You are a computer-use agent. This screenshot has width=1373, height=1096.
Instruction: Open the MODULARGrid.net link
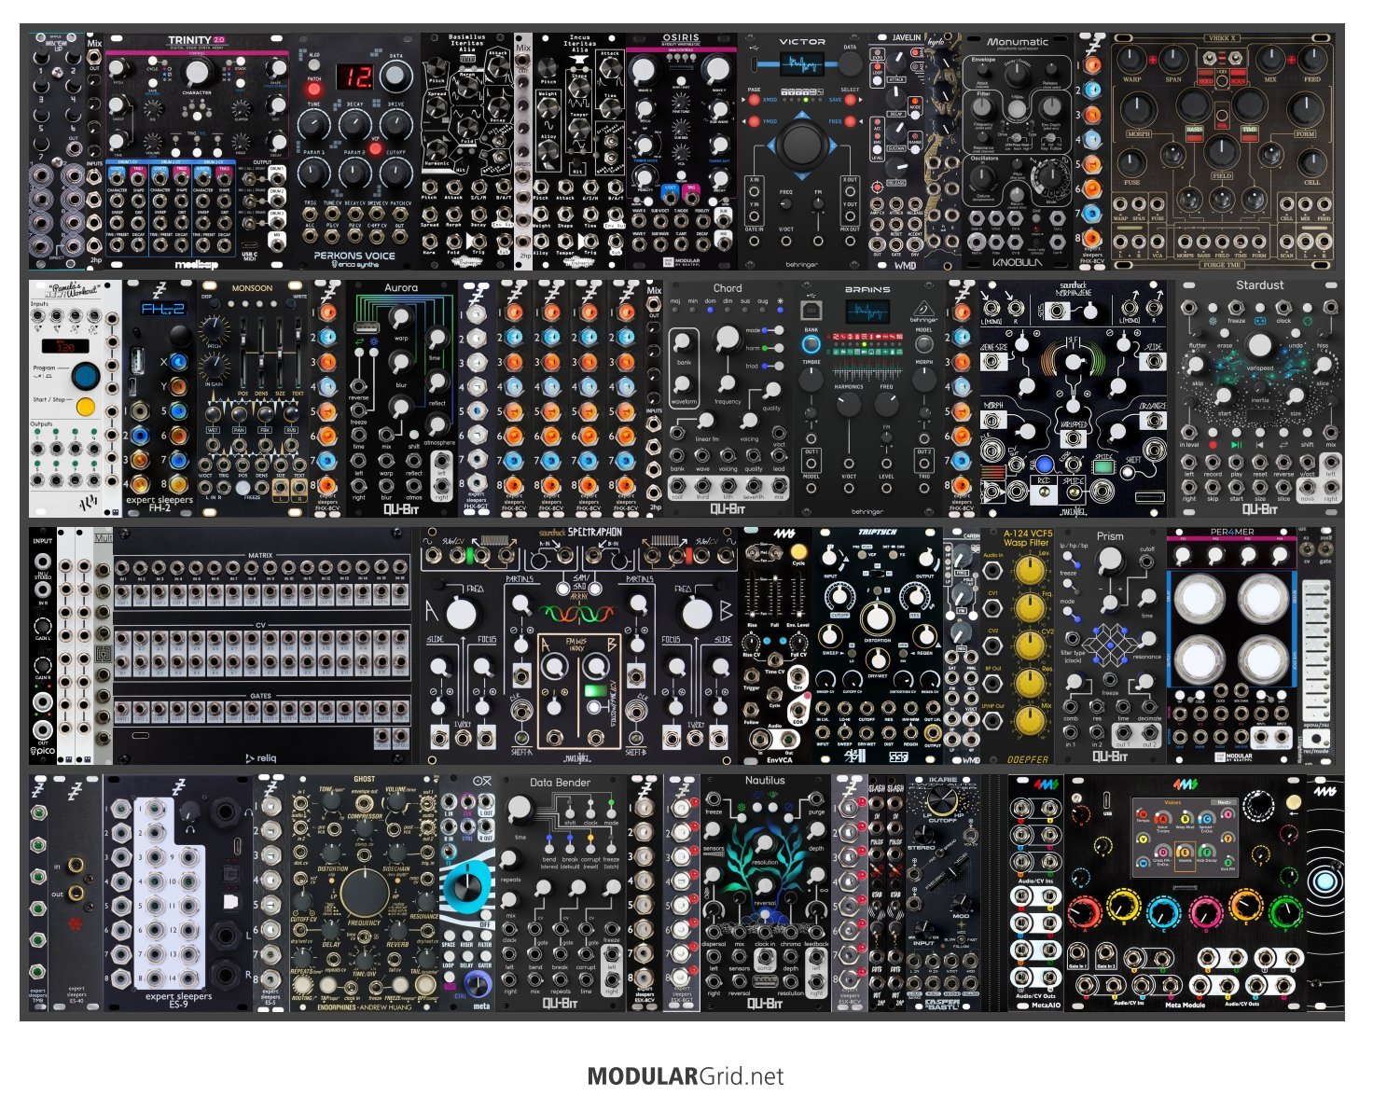click(x=686, y=1076)
